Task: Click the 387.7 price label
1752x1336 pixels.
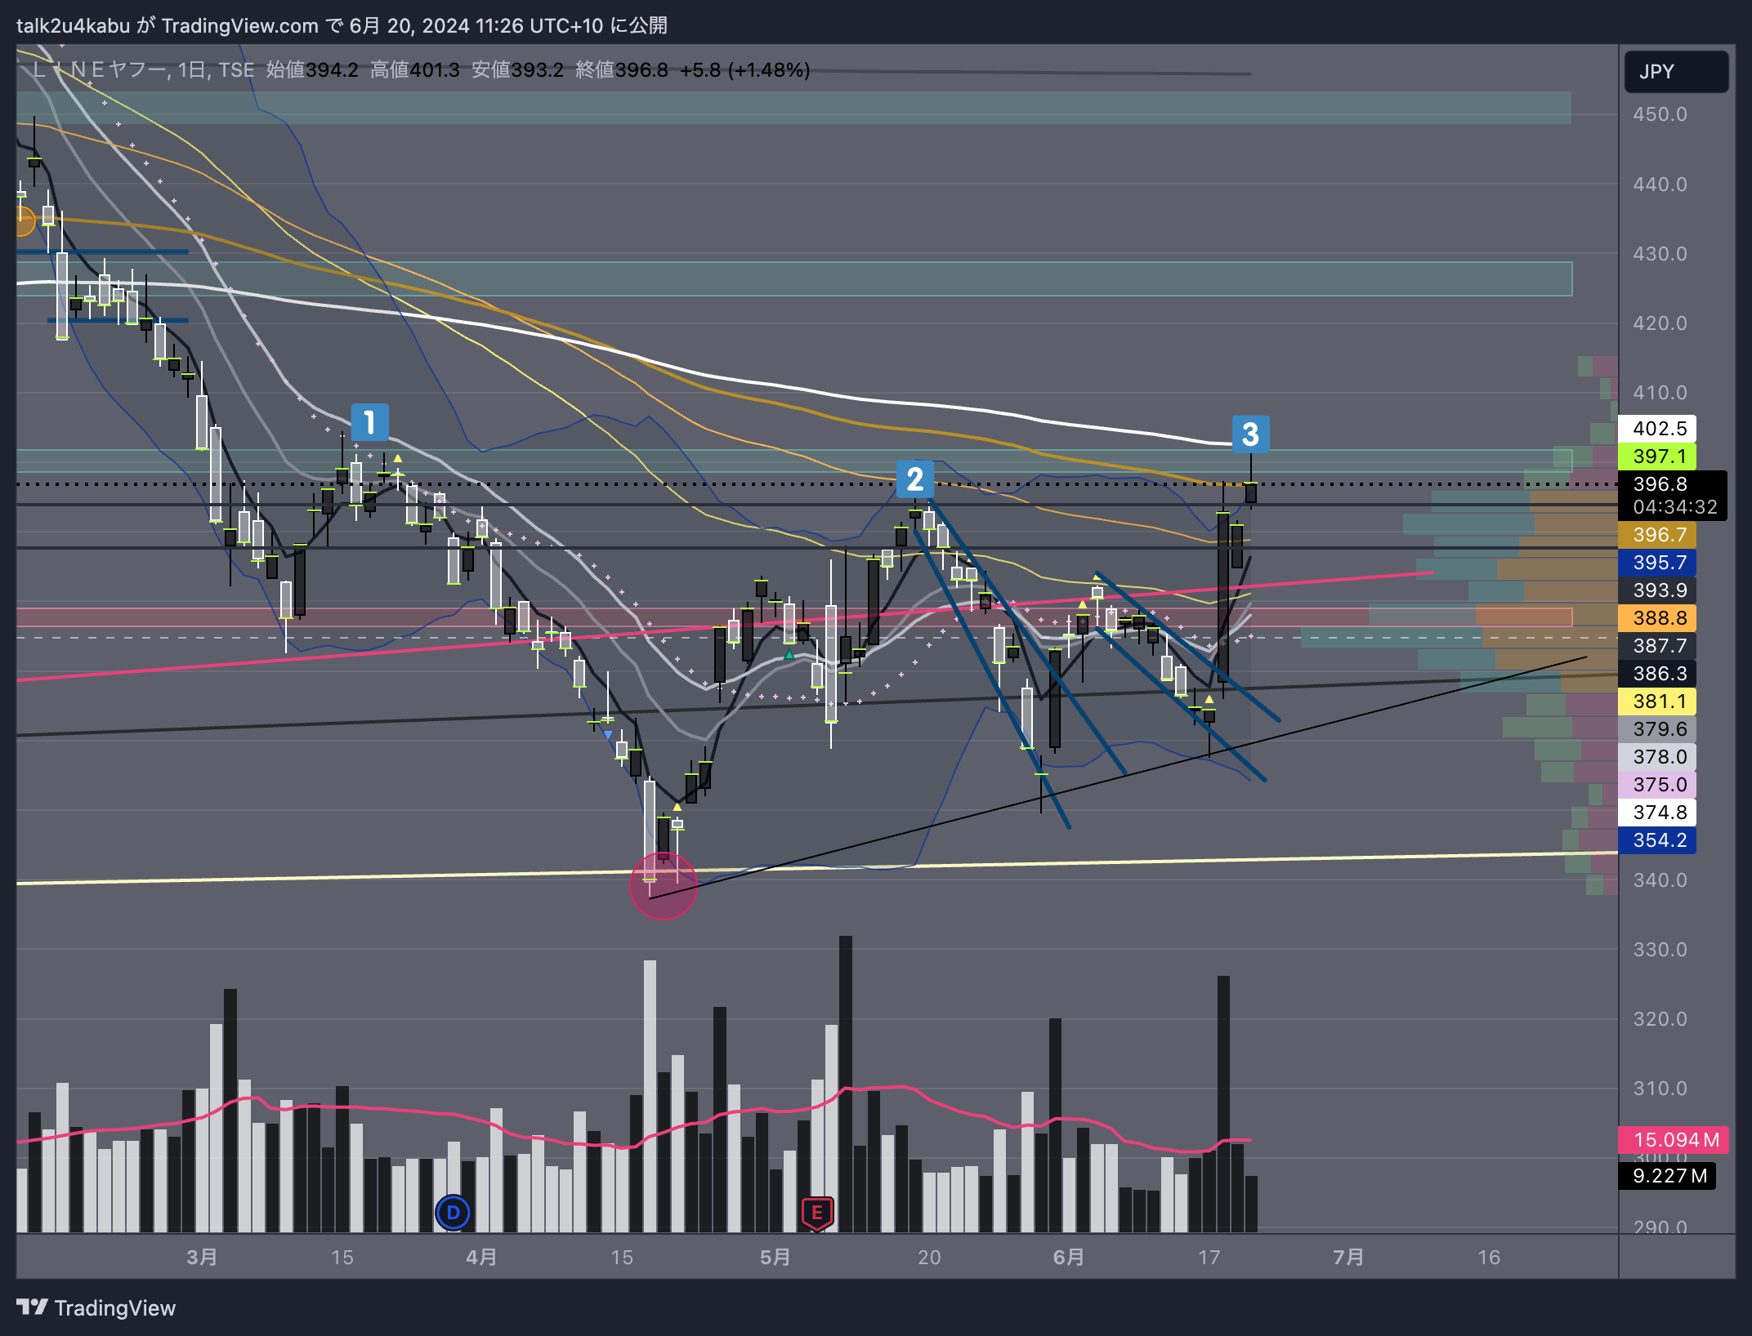Action: pos(1657,646)
